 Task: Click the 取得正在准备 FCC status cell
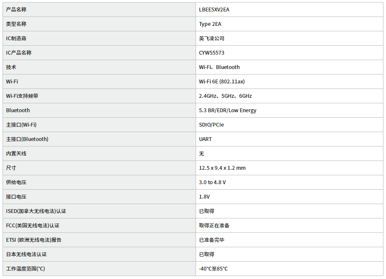tap(214, 226)
